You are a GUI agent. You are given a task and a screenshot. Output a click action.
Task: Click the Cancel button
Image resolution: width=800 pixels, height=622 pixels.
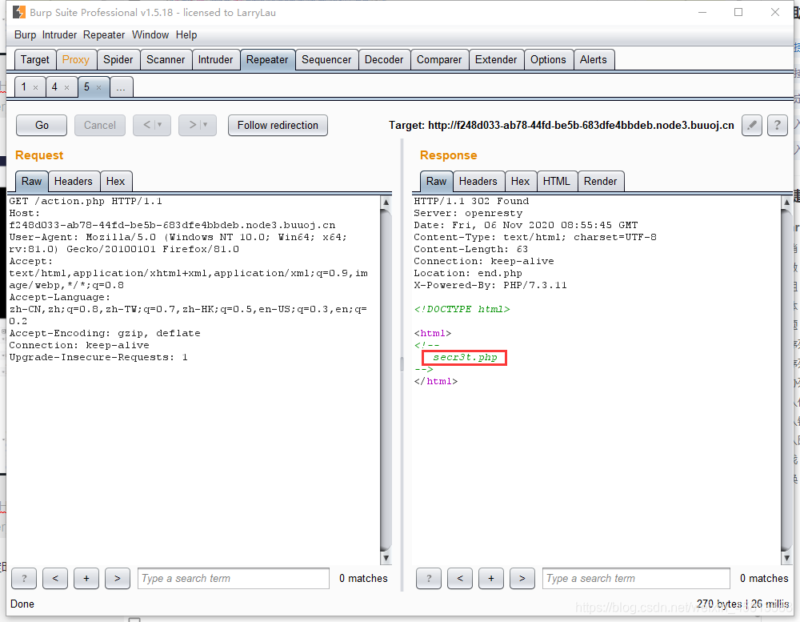pos(100,125)
